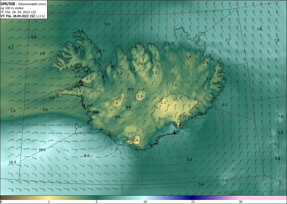
Task: Select the 3.2 value on the map
Action: tap(120, 73)
